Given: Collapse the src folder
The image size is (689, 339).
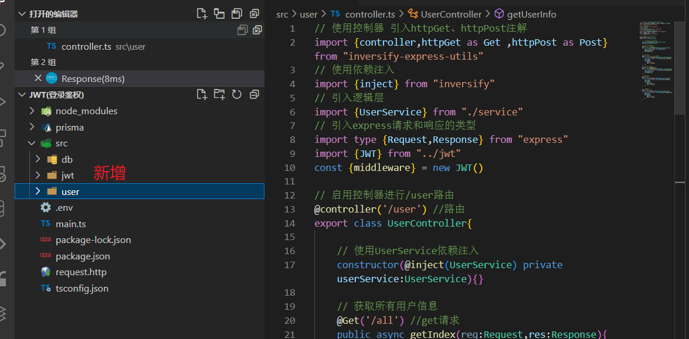Looking at the screenshot, I should click(x=61, y=143).
